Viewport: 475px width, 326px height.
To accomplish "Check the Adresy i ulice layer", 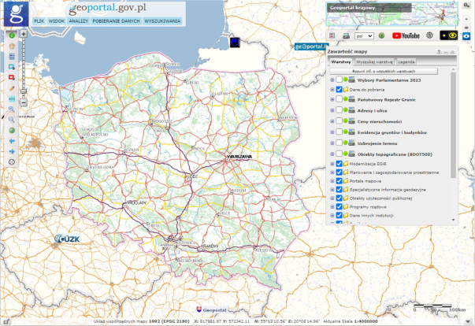I will click(x=340, y=112).
